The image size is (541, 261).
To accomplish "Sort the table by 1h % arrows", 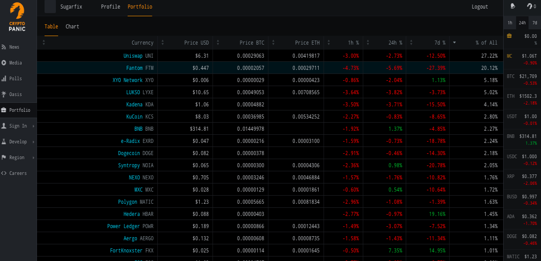I will click(329, 42).
